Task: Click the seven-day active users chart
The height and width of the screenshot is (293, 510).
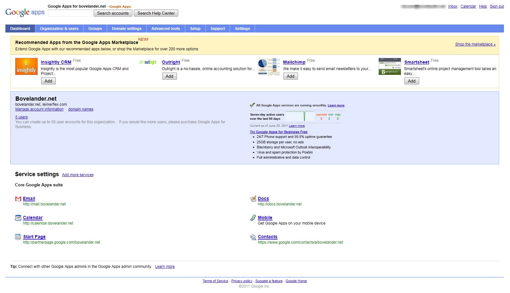Action: [300, 116]
